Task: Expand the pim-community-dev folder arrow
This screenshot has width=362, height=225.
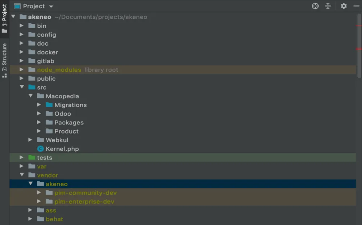Action: [39, 192]
